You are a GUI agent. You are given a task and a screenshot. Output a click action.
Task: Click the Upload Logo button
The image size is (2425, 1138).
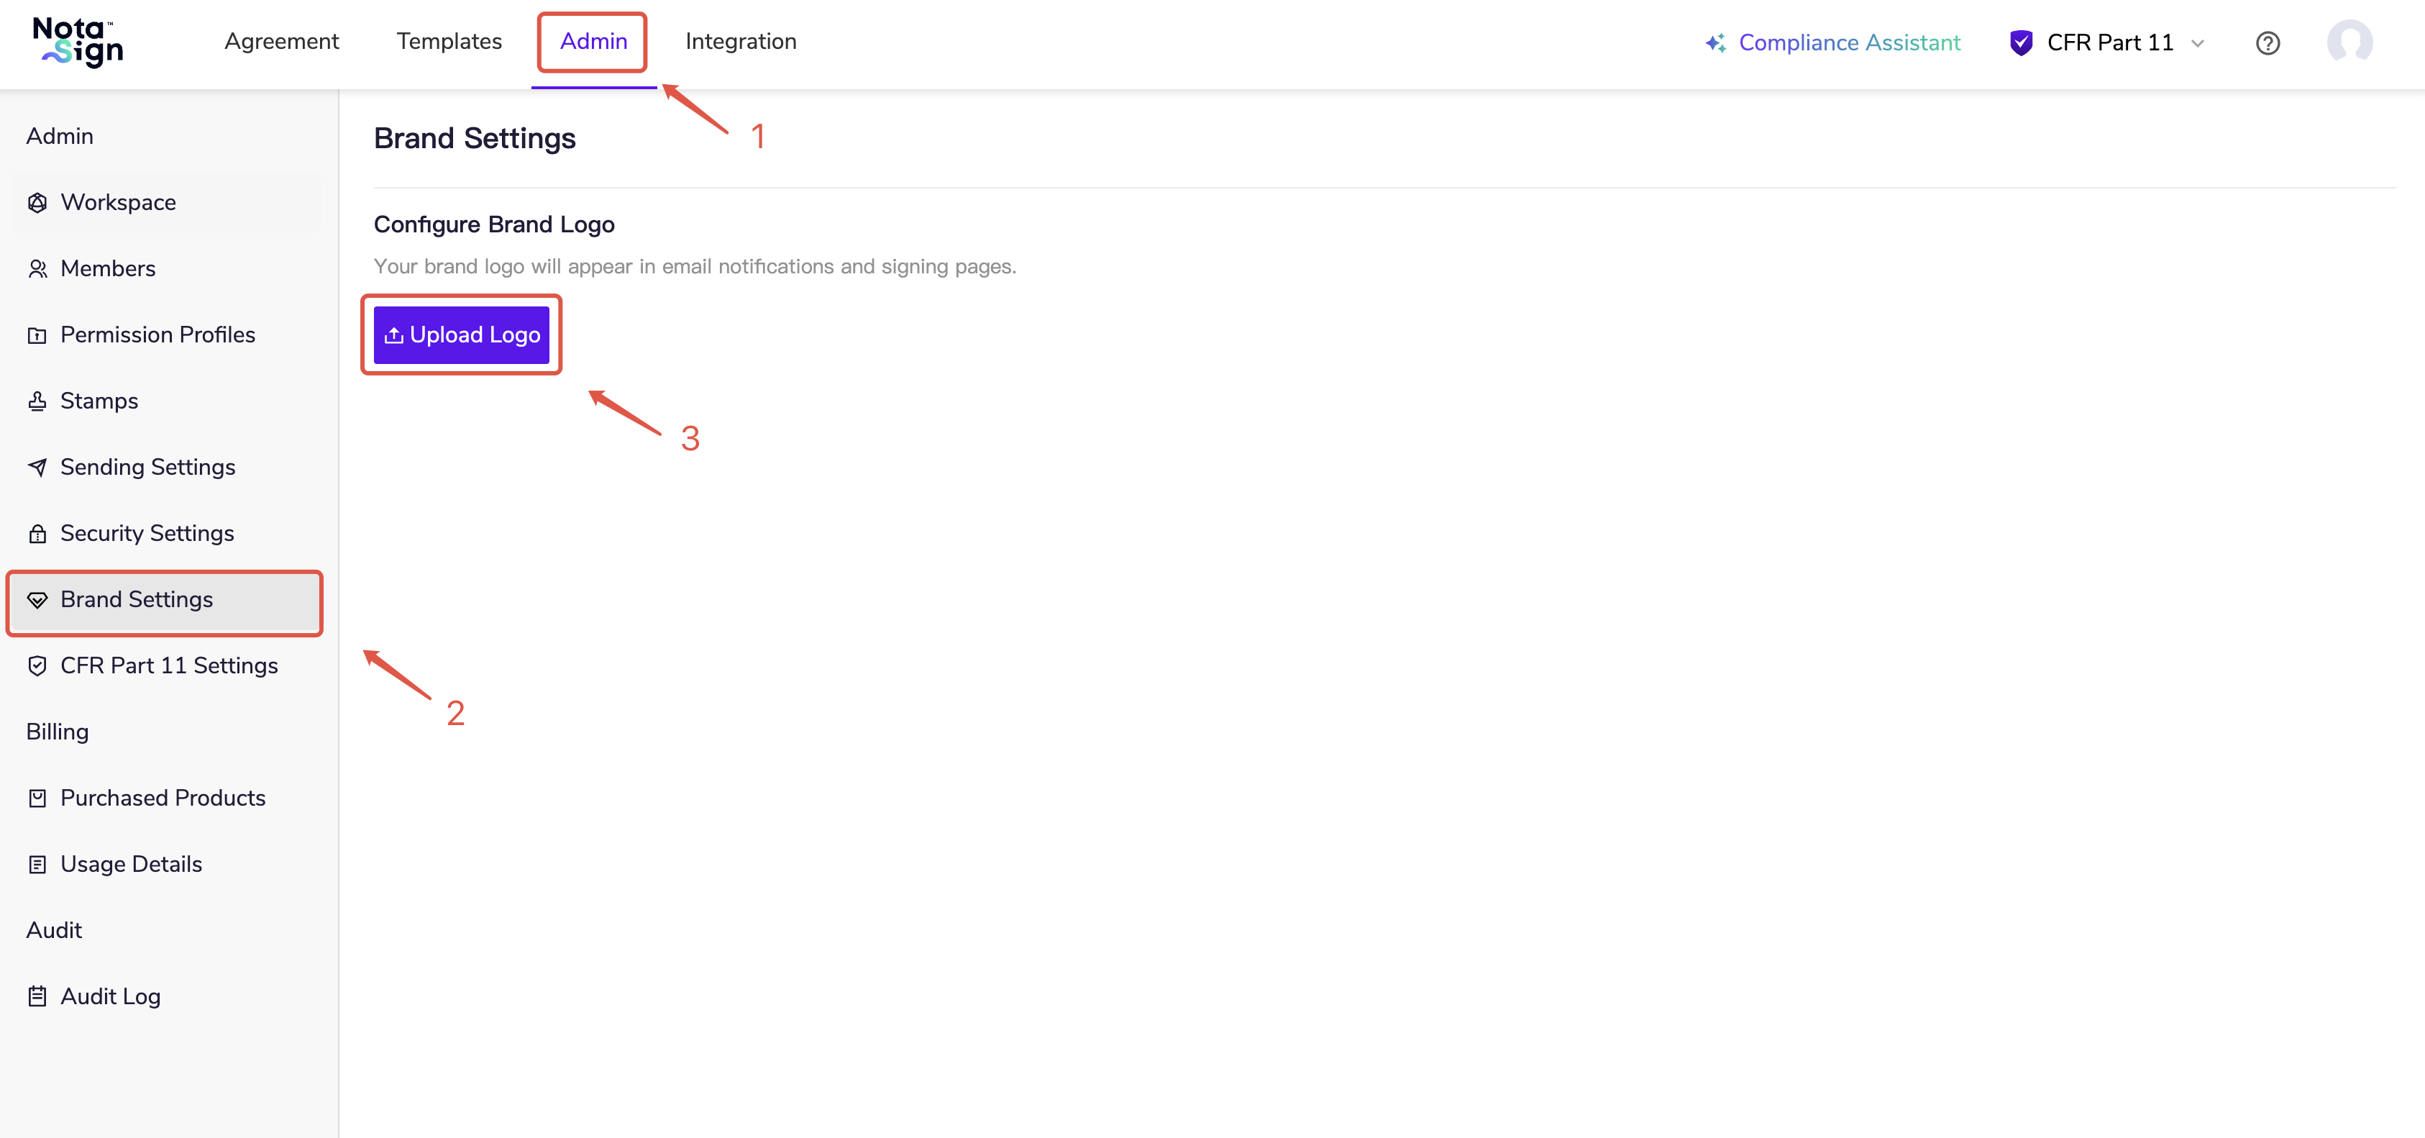461,335
